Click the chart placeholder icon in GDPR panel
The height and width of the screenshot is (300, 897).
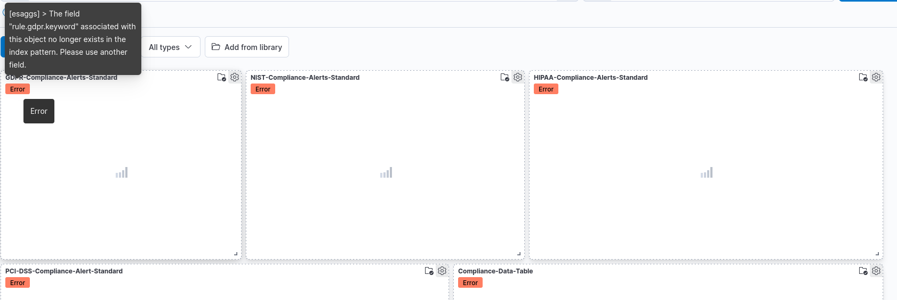[122, 172]
